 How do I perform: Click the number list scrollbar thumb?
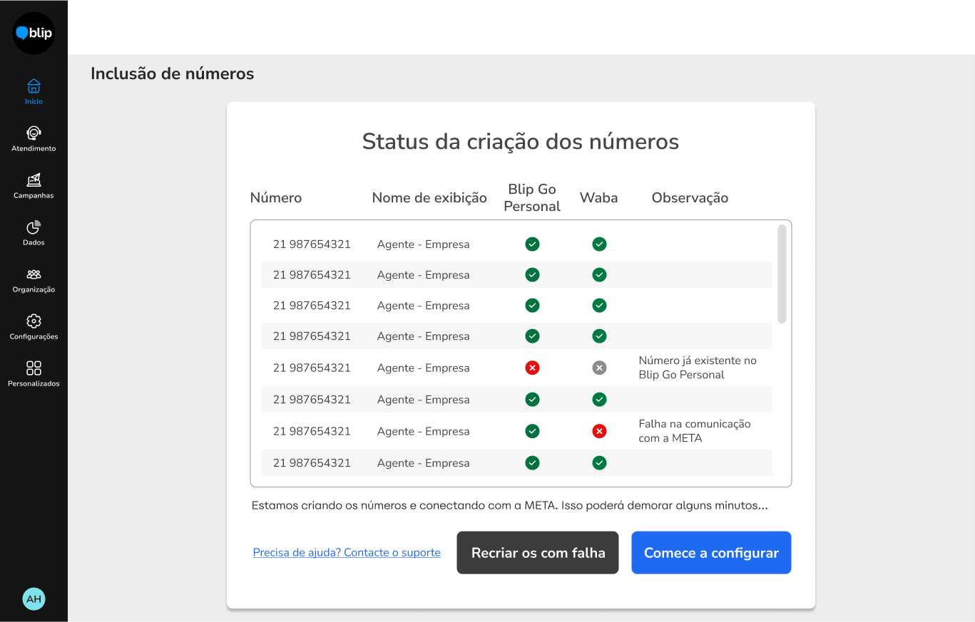(782, 274)
